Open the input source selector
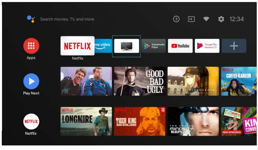The image size is (258, 150). click(x=191, y=19)
